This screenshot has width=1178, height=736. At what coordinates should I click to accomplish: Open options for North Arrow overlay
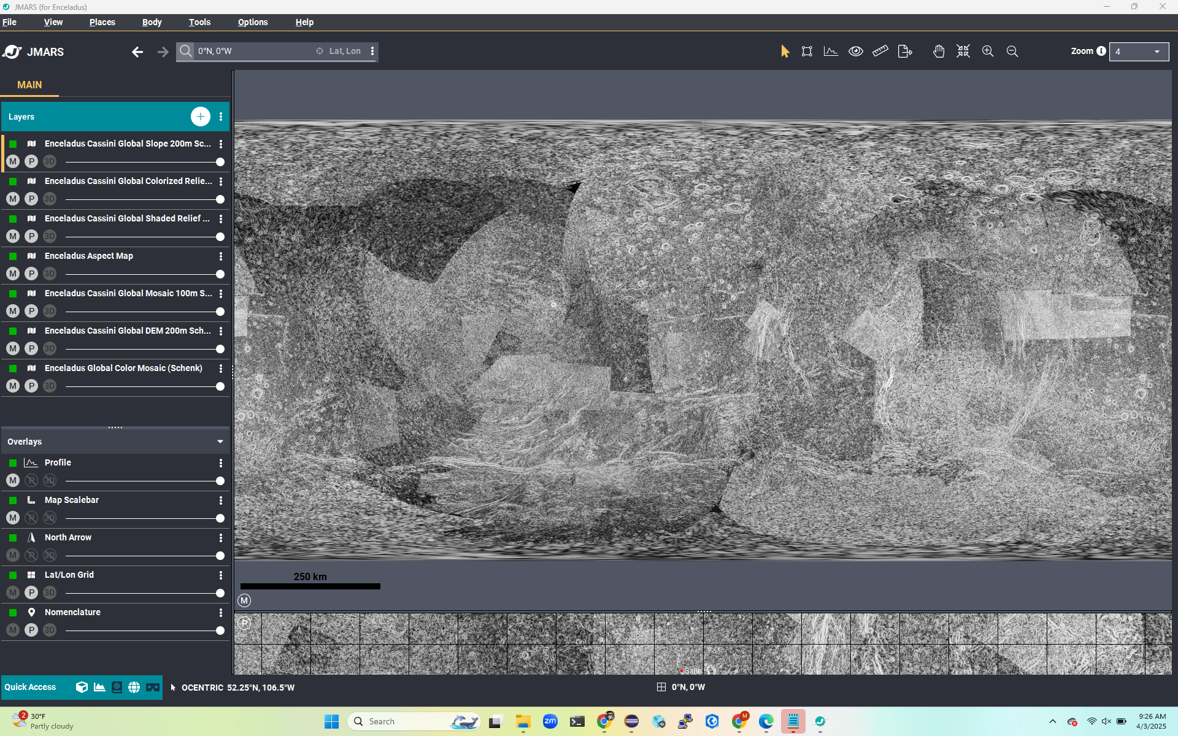pos(221,538)
